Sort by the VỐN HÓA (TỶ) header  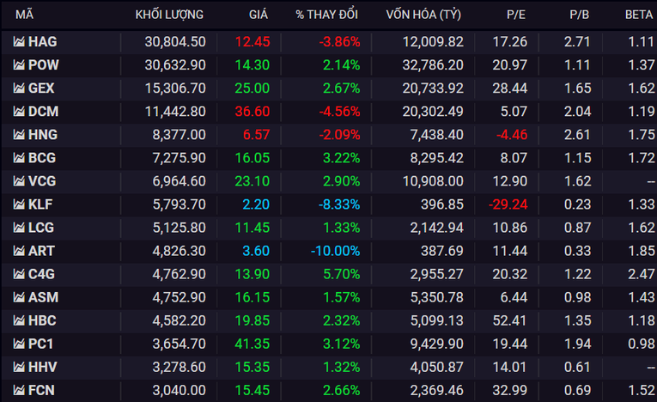423,15
